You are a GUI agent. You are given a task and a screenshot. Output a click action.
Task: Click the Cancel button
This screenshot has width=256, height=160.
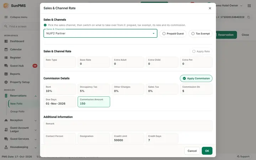[x=192, y=151]
